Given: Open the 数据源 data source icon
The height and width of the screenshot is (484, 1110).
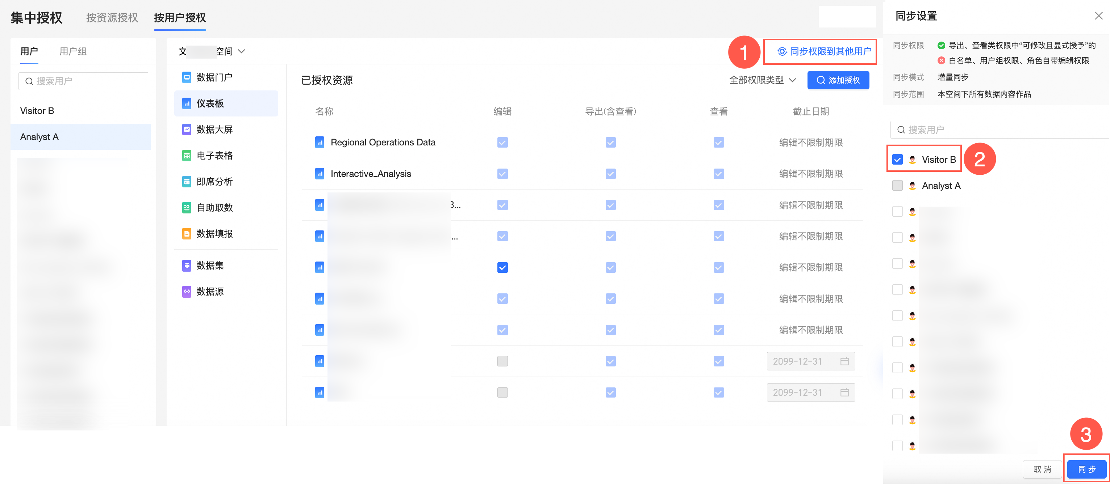Looking at the screenshot, I should [187, 292].
